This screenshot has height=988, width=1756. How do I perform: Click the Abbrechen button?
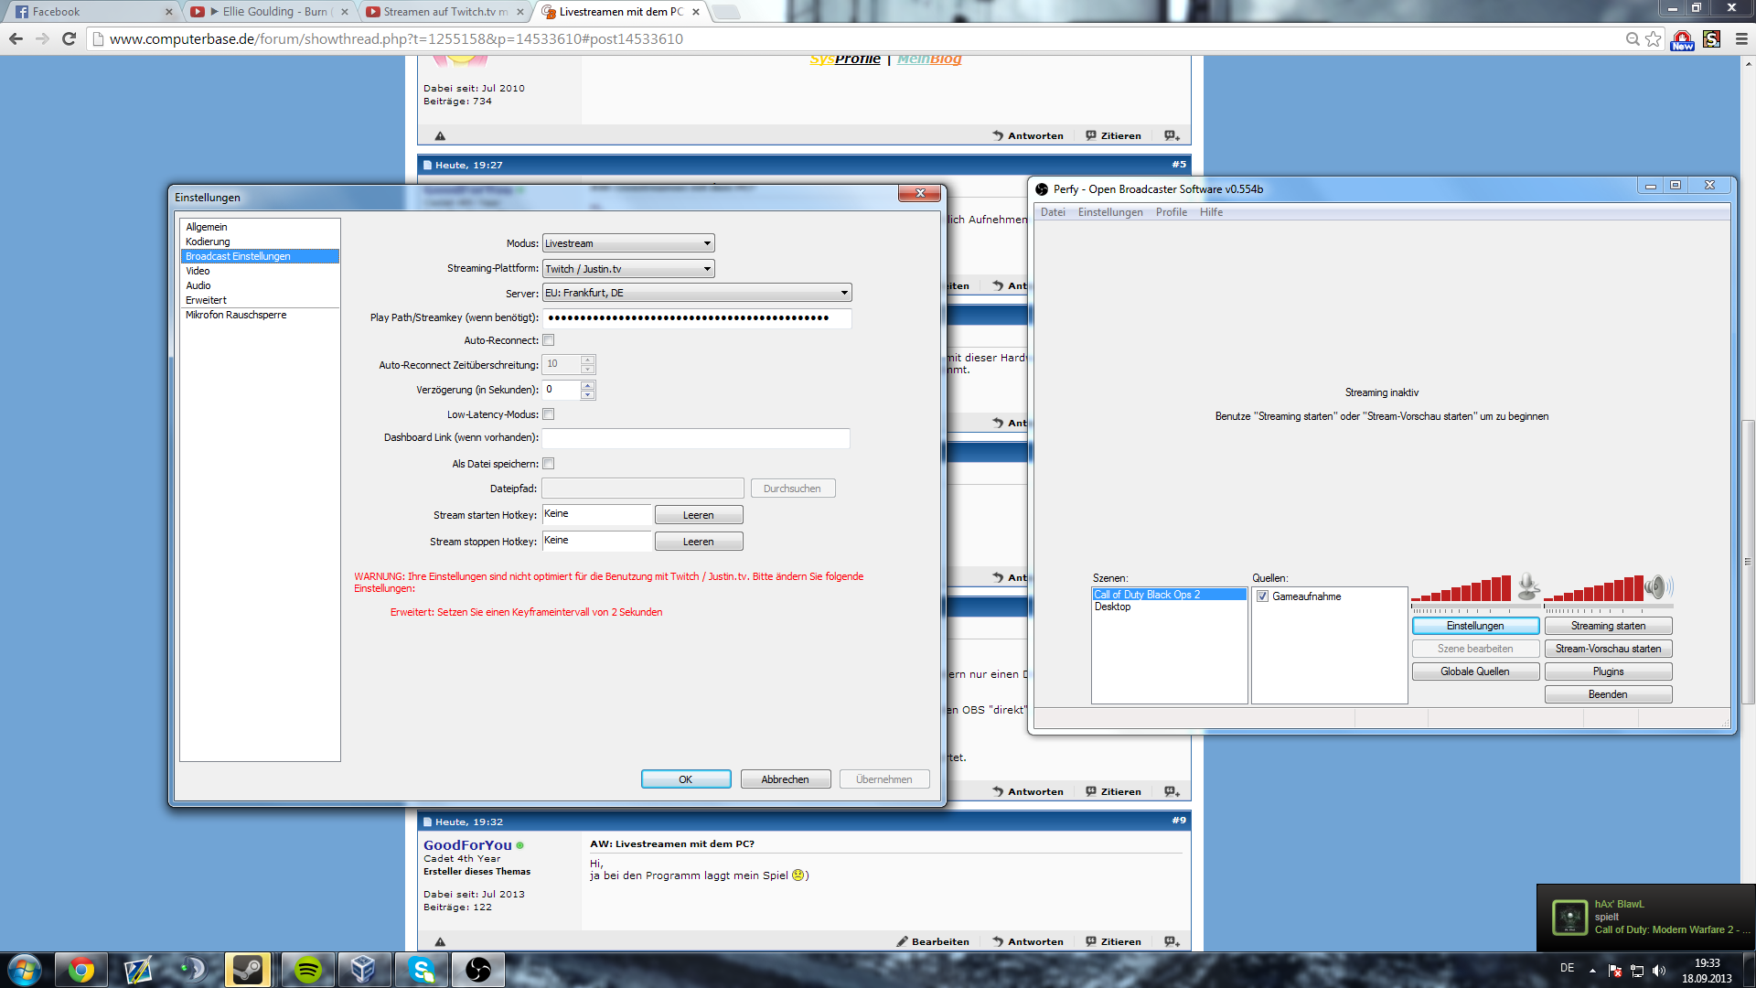(x=785, y=779)
